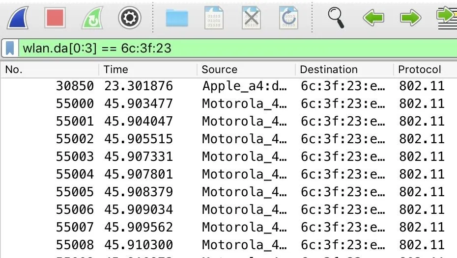This screenshot has height=258, width=457.
Task: Sort packets by the Time column header
Action: click(148, 70)
